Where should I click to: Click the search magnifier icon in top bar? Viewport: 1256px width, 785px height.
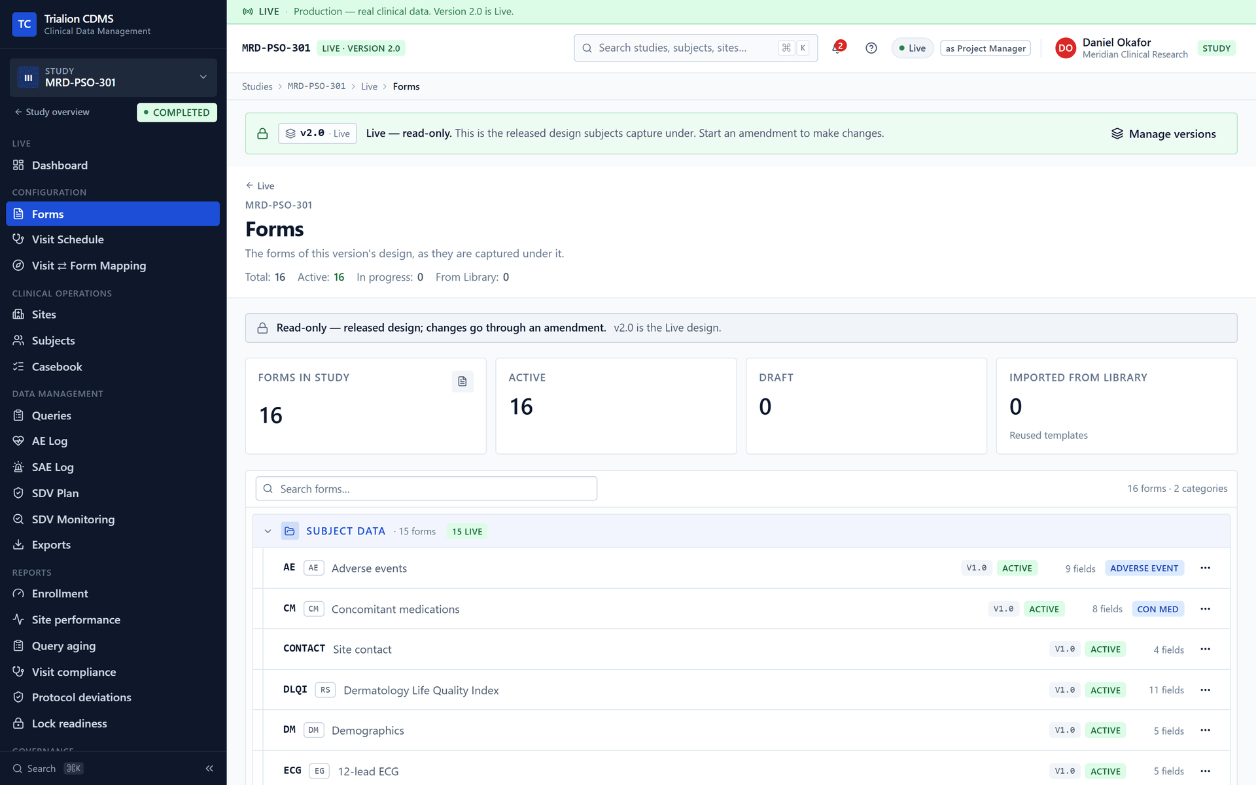[587, 48]
